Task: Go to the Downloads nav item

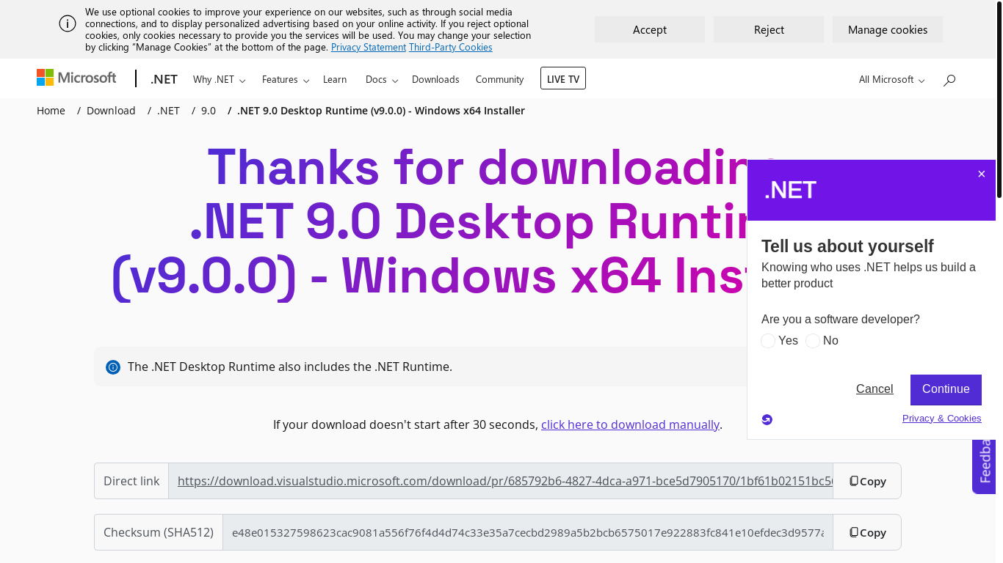Action: pyautogui.click(x=435, y=79)
